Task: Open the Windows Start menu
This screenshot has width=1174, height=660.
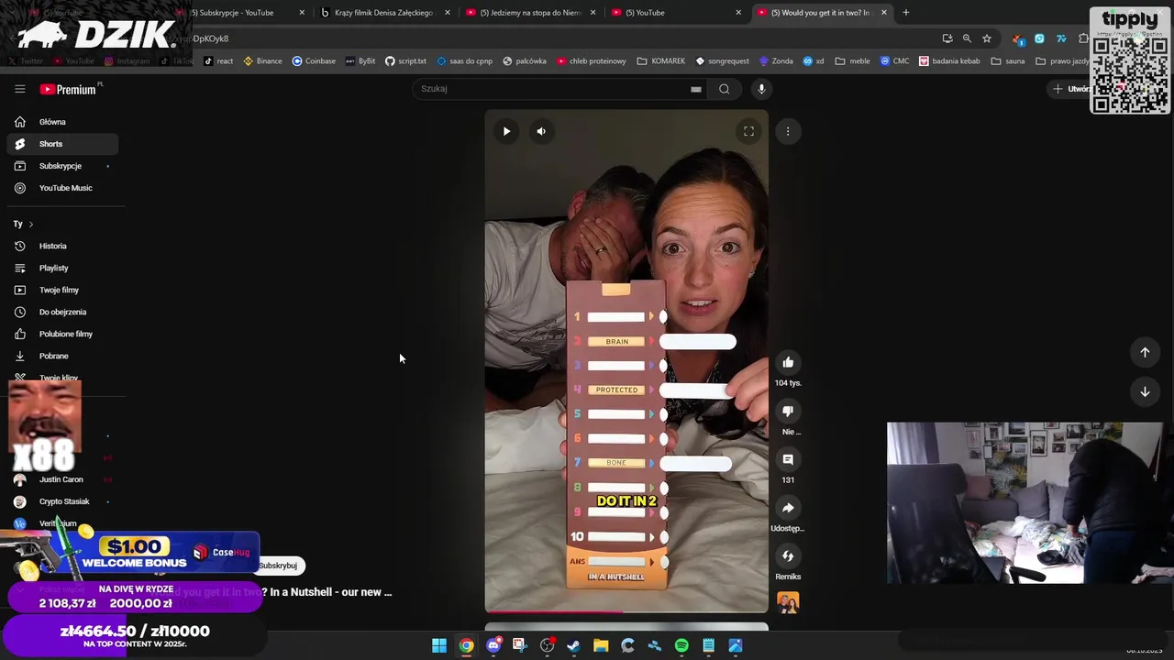Action: pyautogui.click(x=439, y=645)
